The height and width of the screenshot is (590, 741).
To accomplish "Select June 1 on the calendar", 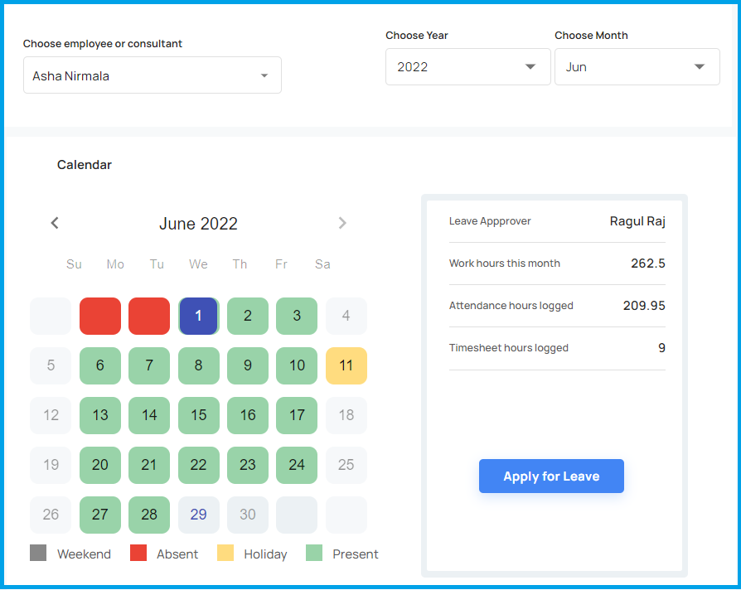I will (198, 316).
